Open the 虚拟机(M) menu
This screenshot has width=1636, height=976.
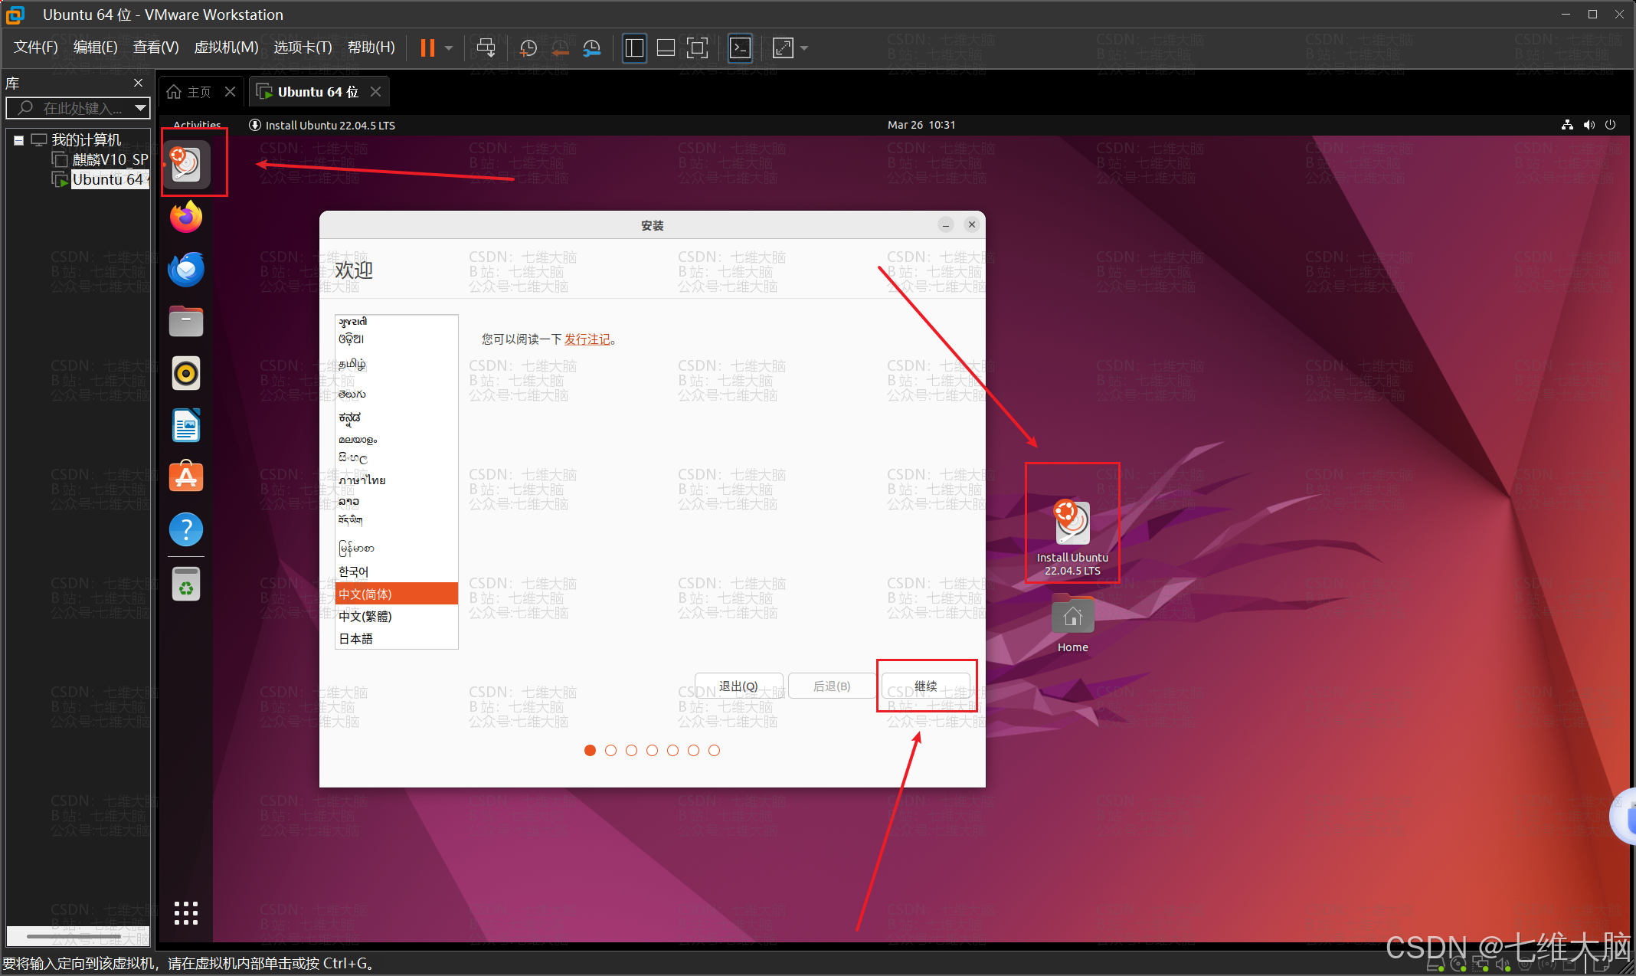(226, 47)
